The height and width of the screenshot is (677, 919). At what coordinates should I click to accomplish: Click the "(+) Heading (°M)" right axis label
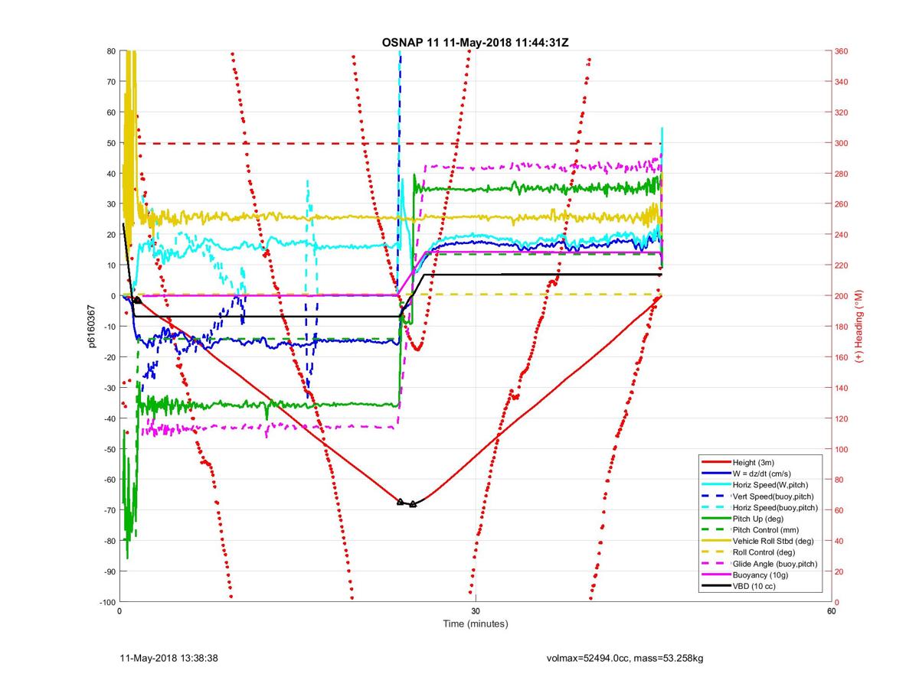[x=860, y=327]
